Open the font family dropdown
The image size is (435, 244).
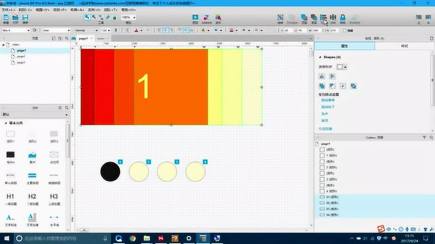coord(56,30)
